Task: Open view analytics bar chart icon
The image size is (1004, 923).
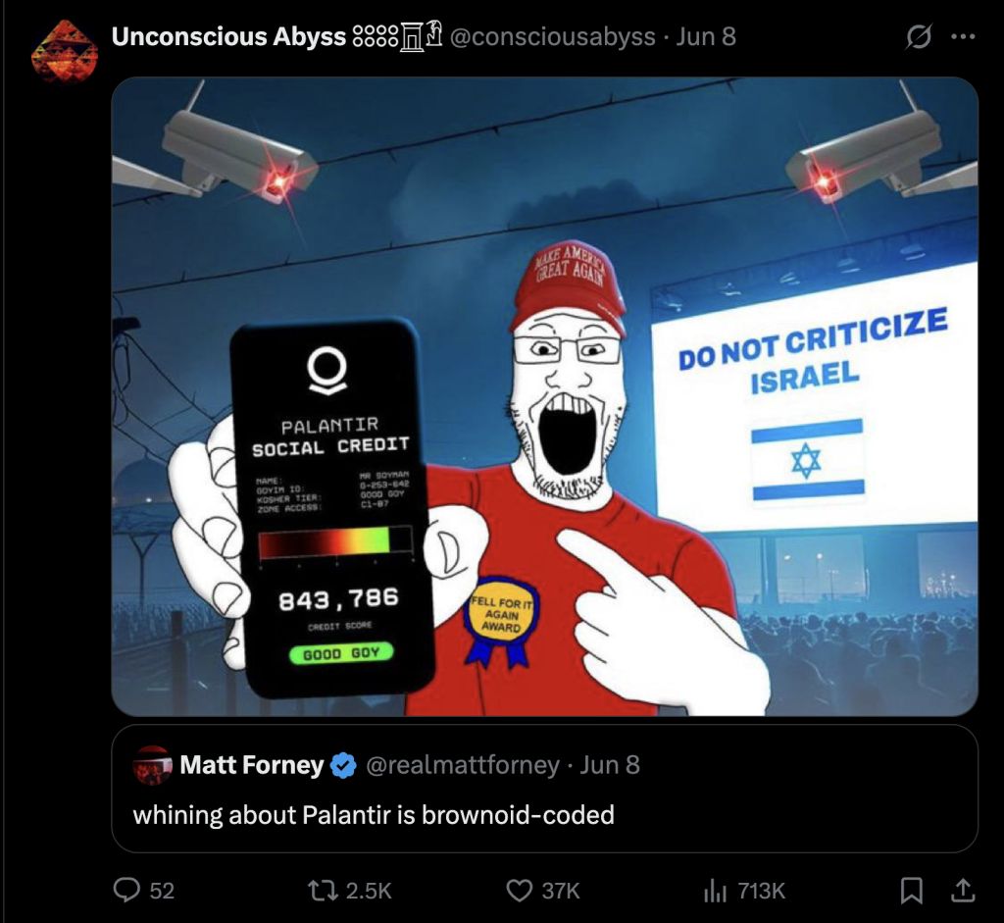Action: tap(715, 891)
